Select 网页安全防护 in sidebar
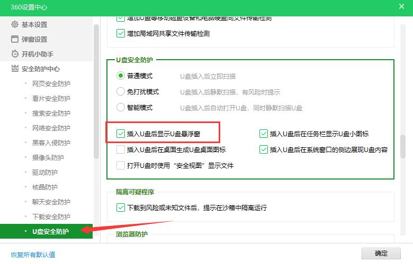Screen dimensions: 413x264 51,84
